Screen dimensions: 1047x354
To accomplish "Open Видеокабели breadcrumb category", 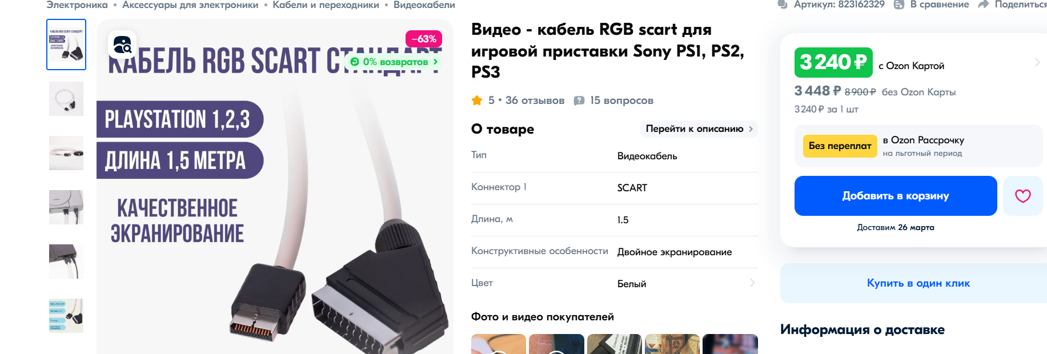I will [x=424, y=5].
